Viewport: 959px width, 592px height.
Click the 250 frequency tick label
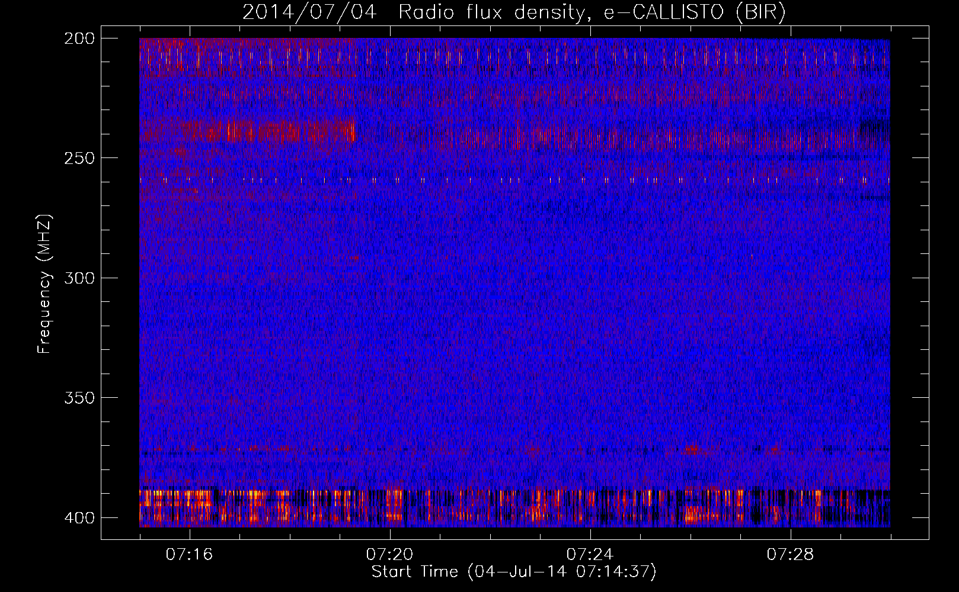(79, 158)
